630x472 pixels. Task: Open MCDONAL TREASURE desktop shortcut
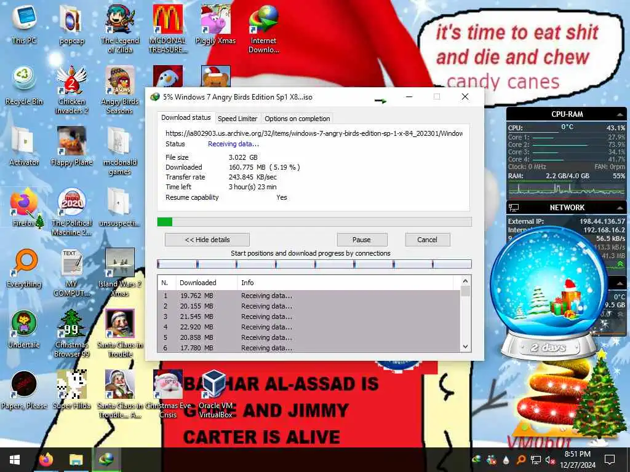(167, 28)
